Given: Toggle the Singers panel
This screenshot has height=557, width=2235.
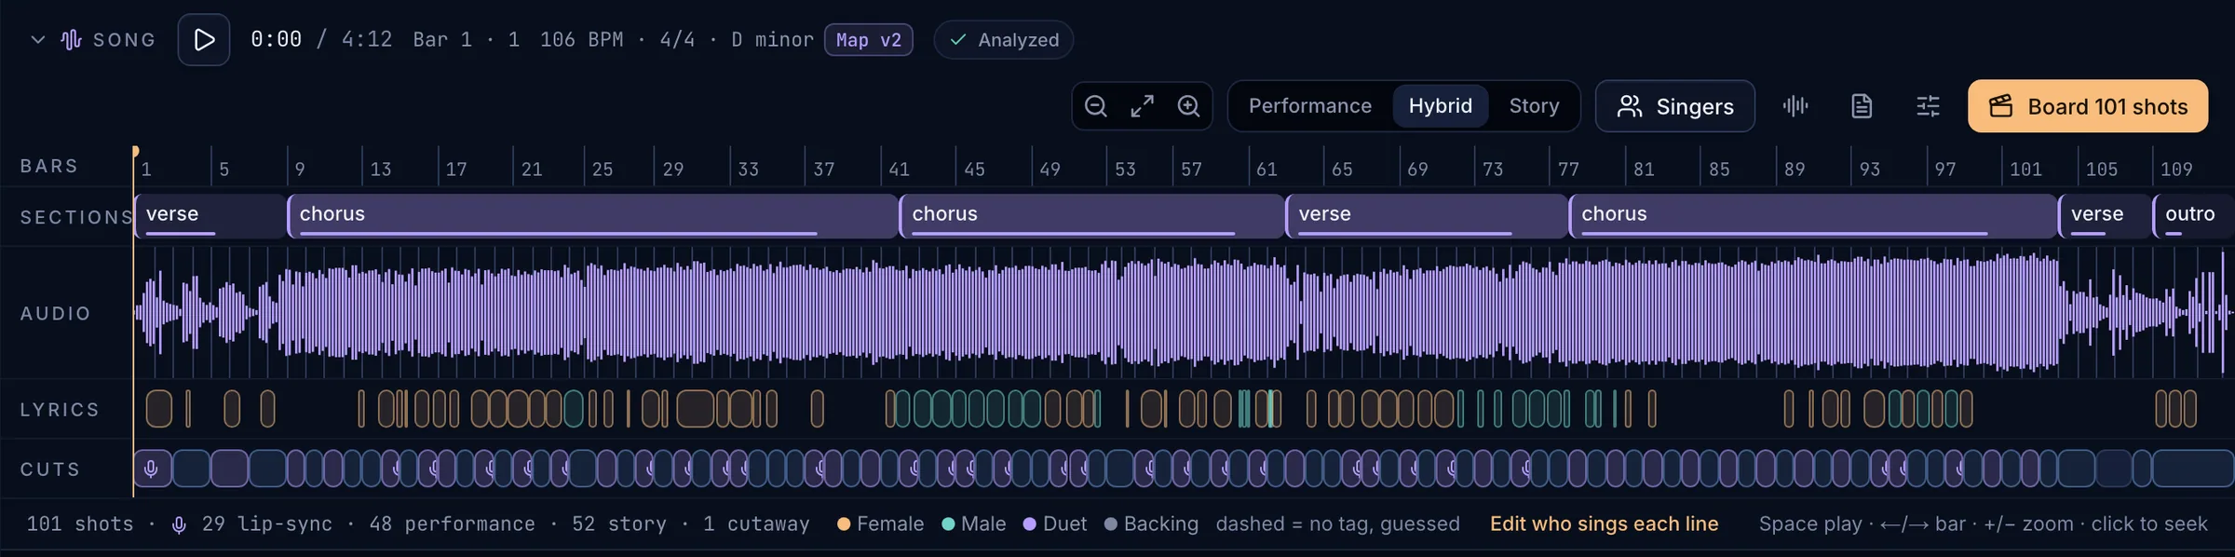Looking at the screenshot, I should click(x=1675, y=106).
